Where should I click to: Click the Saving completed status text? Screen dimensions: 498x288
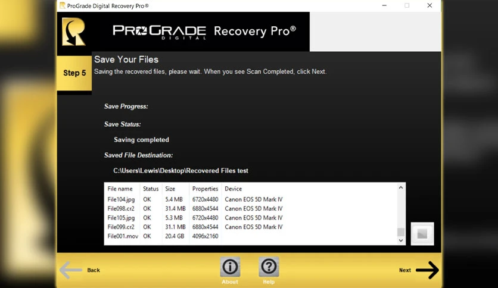(141, 140)
